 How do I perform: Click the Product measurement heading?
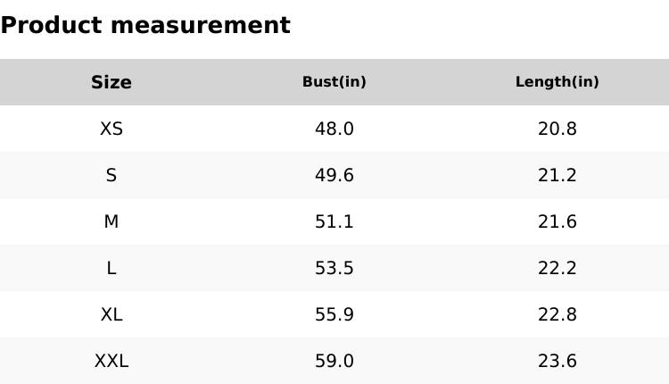click(x=145, y=25)
